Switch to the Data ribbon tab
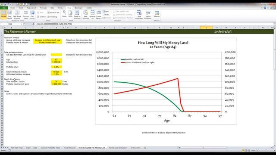 click(x=53, y=8)
